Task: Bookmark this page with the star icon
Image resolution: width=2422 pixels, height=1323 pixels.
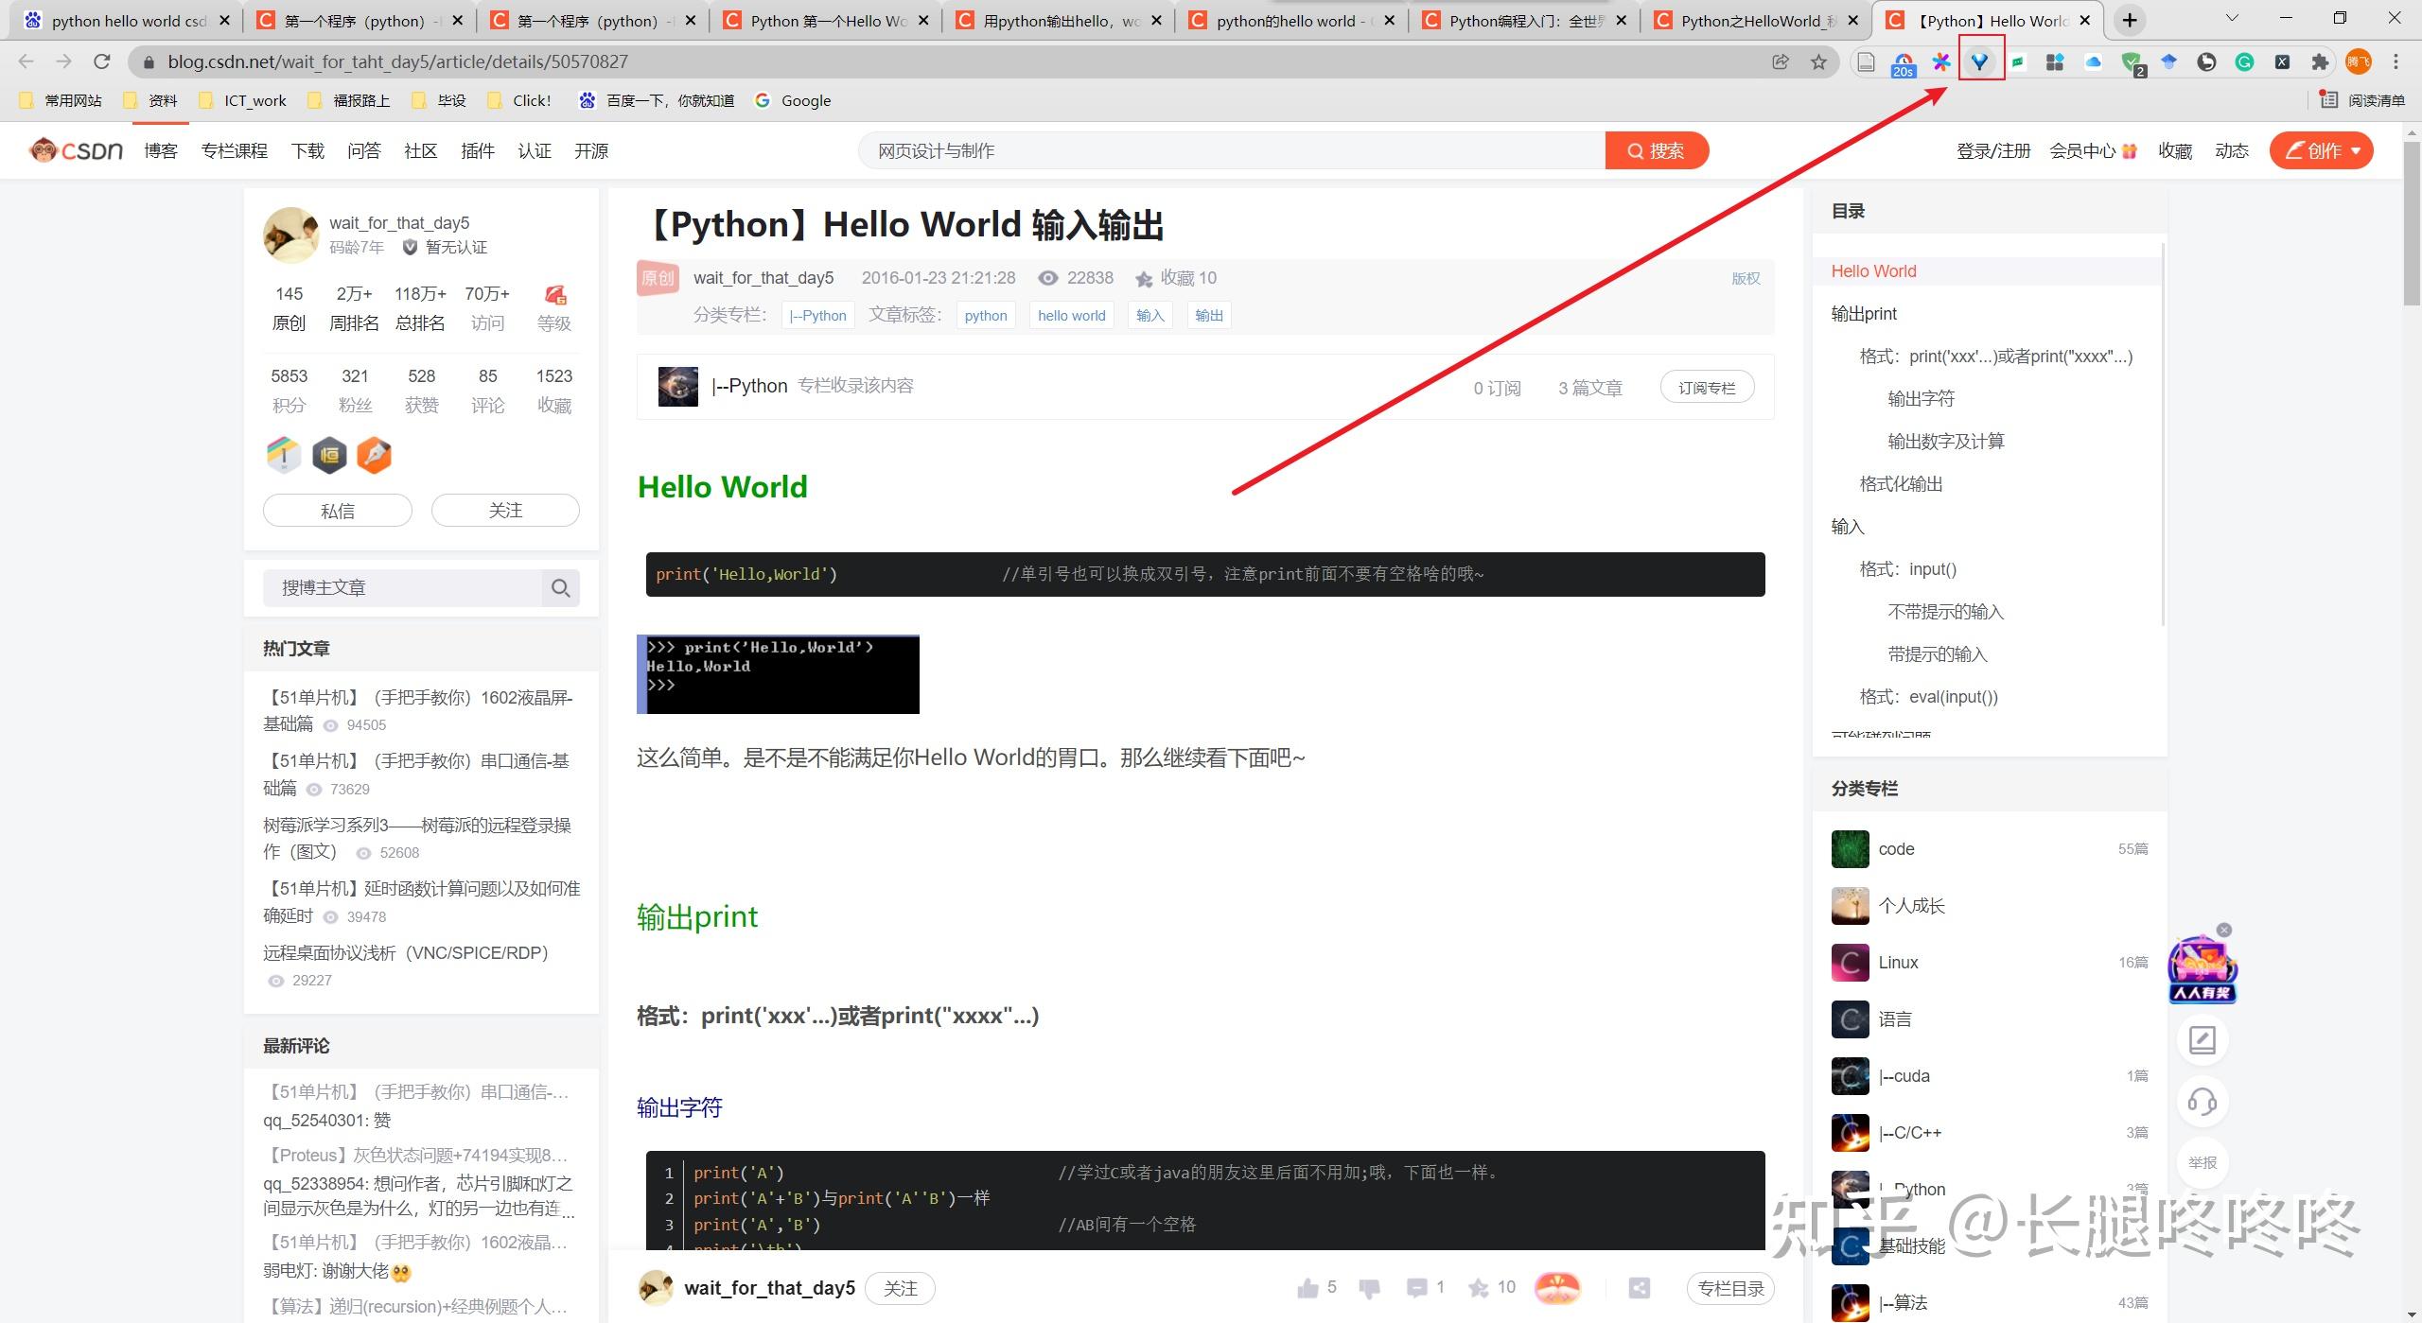Action: pos(1818,61)
